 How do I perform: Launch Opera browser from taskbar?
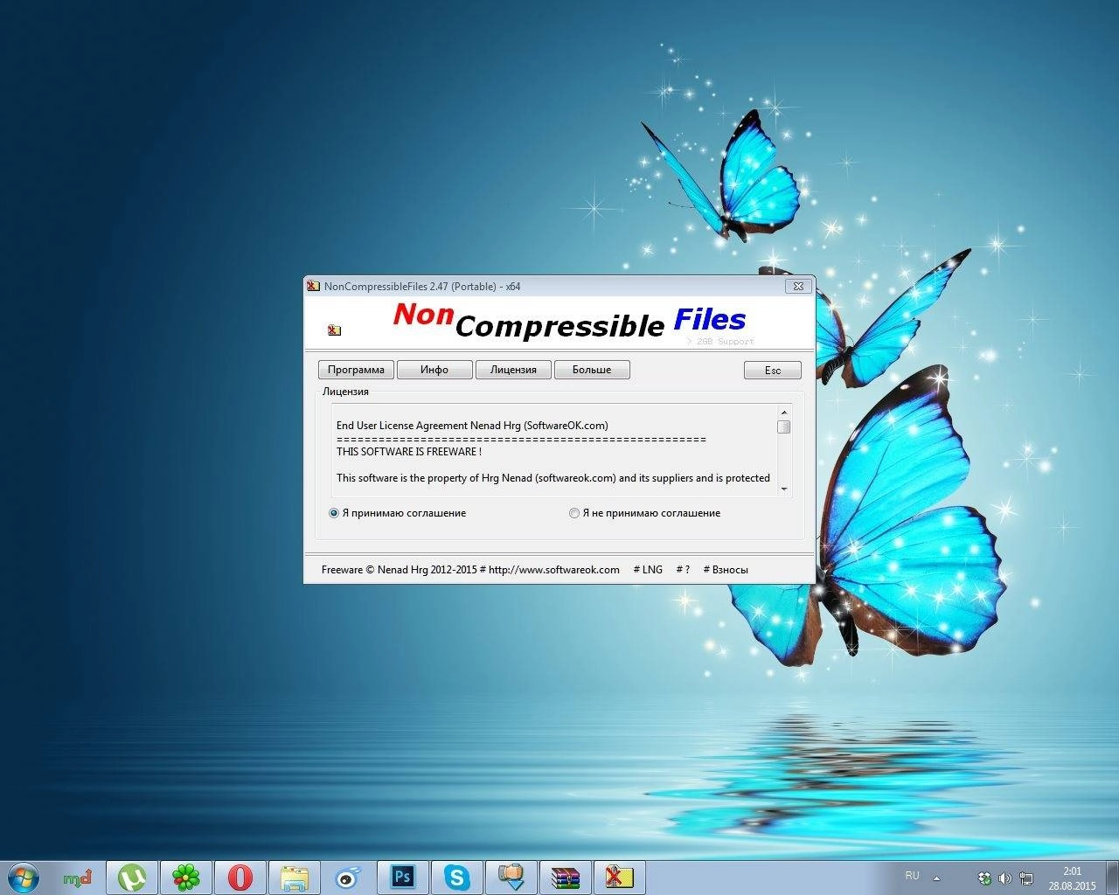point(240,877)
